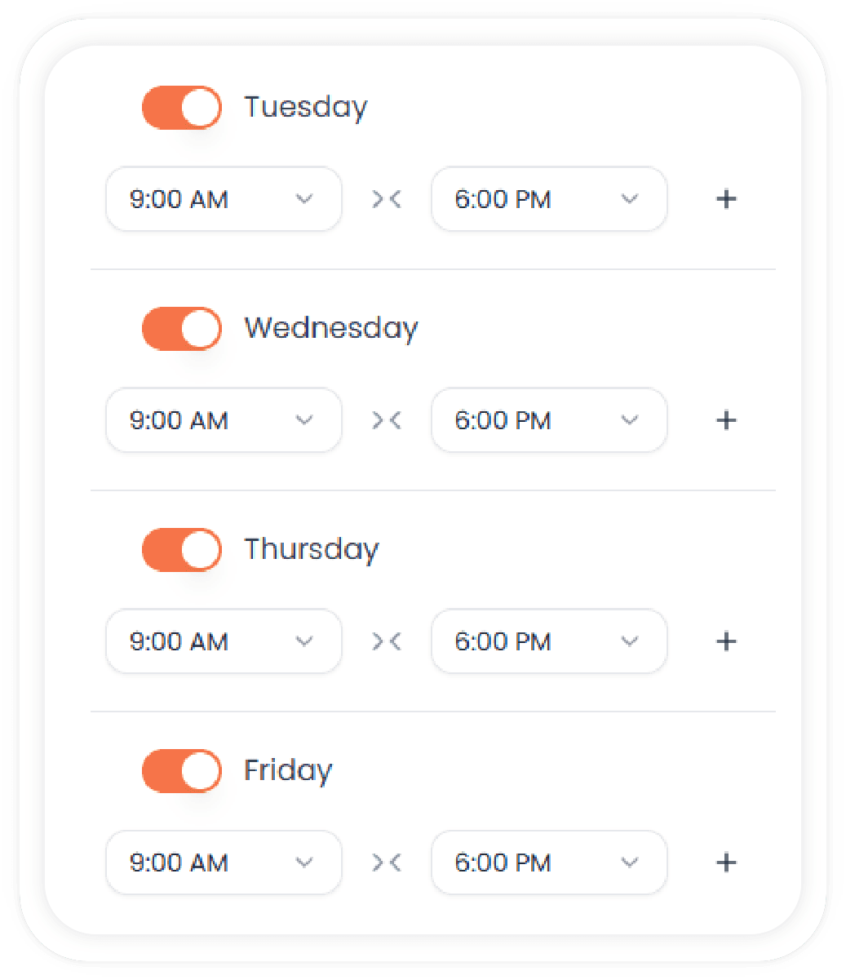Click the plus icon in Friday row
Screen dimensions: 846x980
point(725,862)
